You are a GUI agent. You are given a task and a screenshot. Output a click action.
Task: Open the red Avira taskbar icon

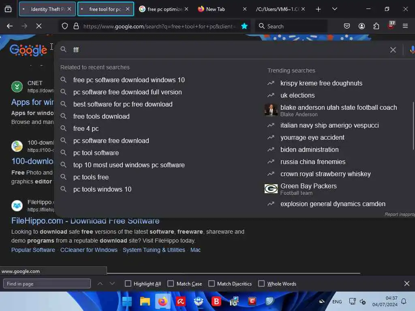coord(180,301)
